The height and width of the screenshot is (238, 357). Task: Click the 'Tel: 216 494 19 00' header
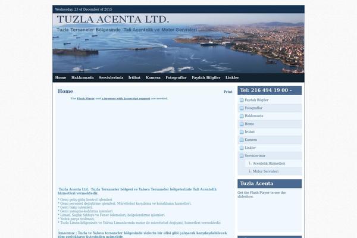270,90
